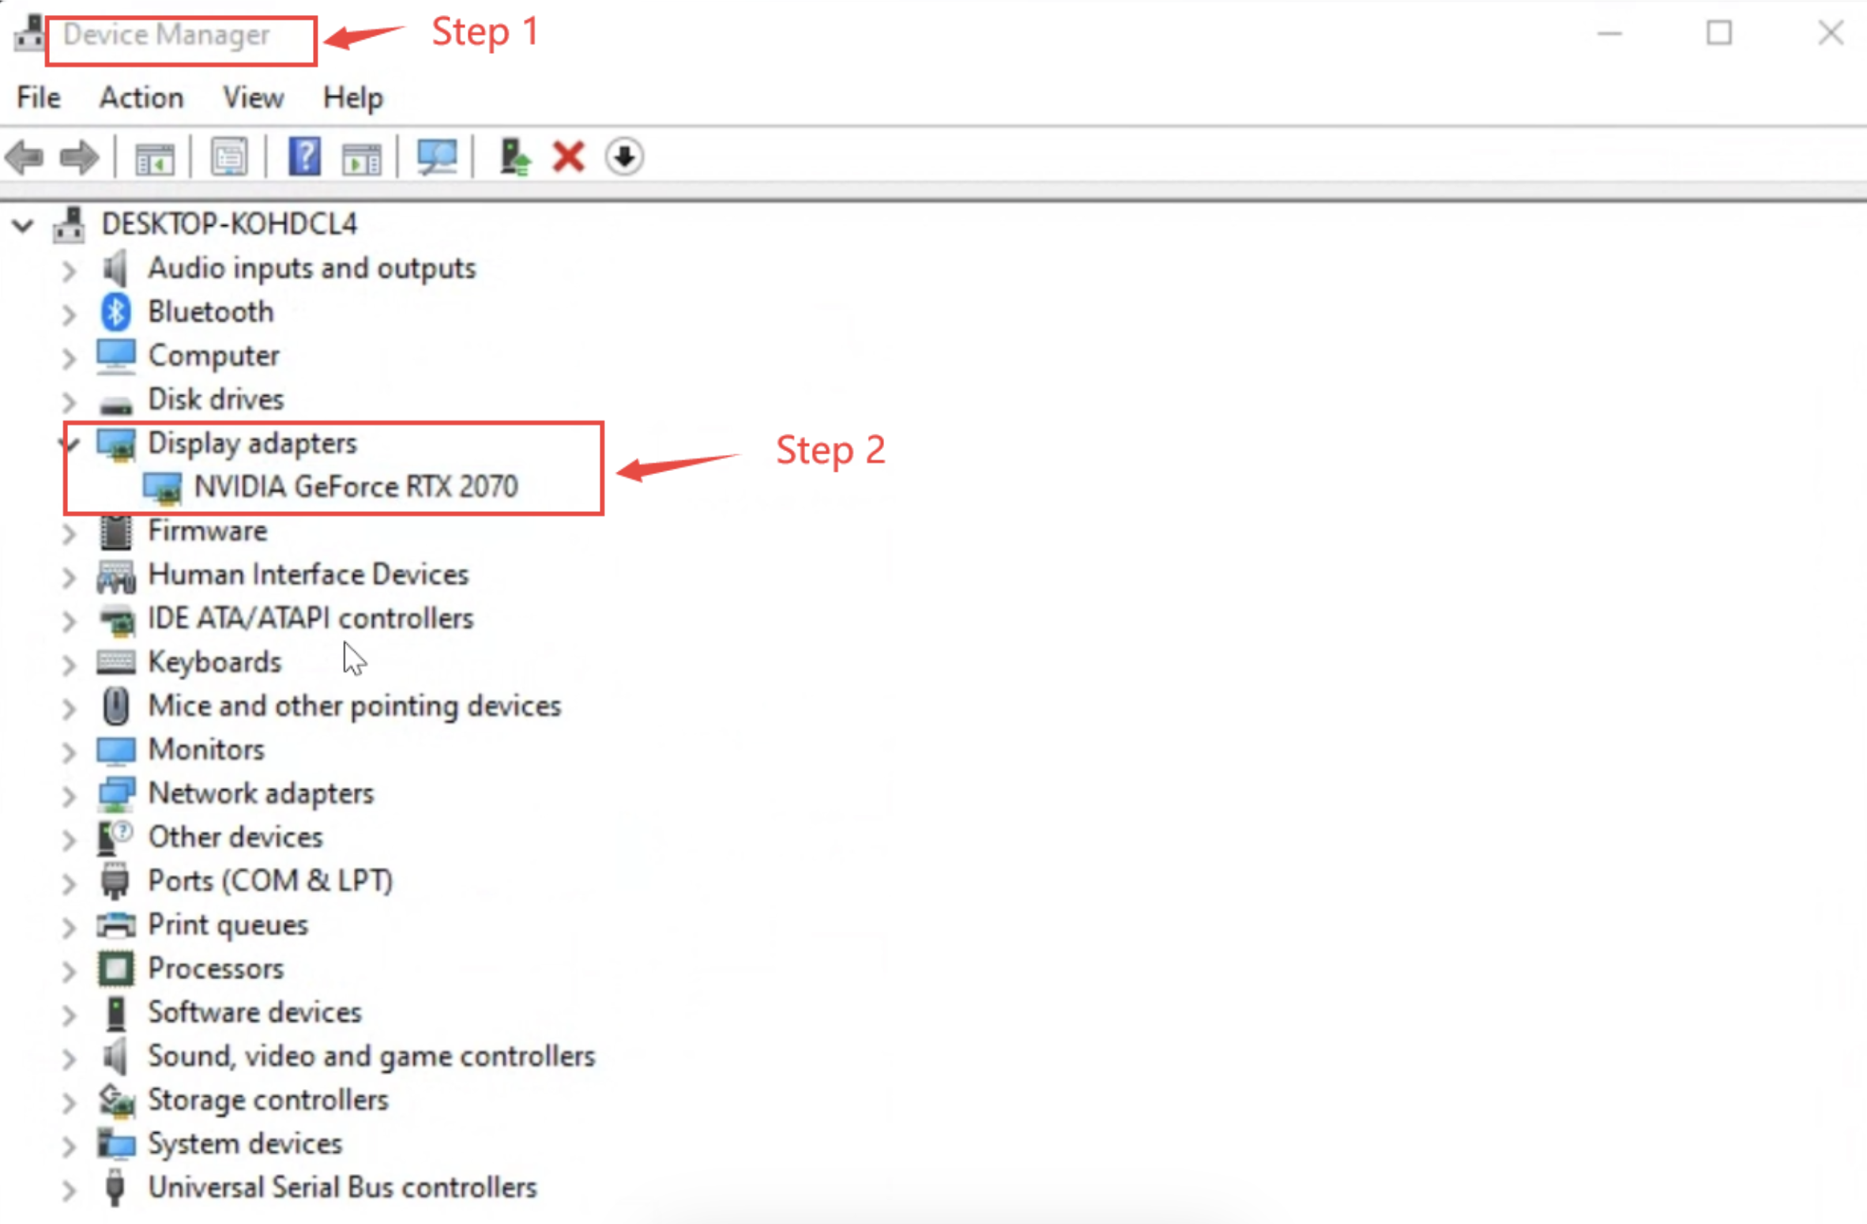Click the Network adapters icon
Screen dimensions: 1867x1224
point(116,794)
